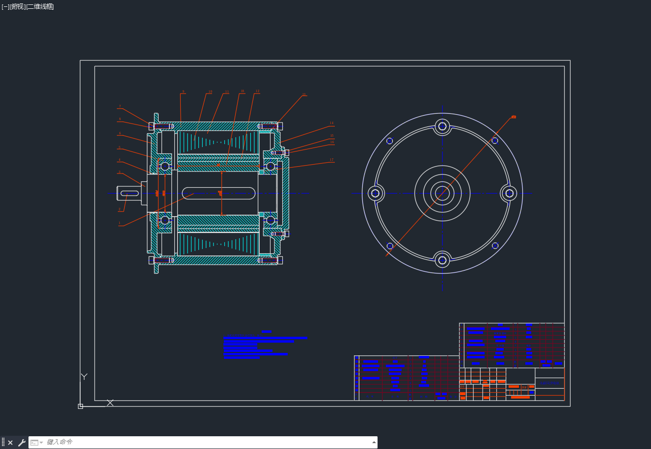This screenshot has width=651, height=449.
Task: Select the rightmost hex bolt in the end view
Action: click(x=509, y=193)
